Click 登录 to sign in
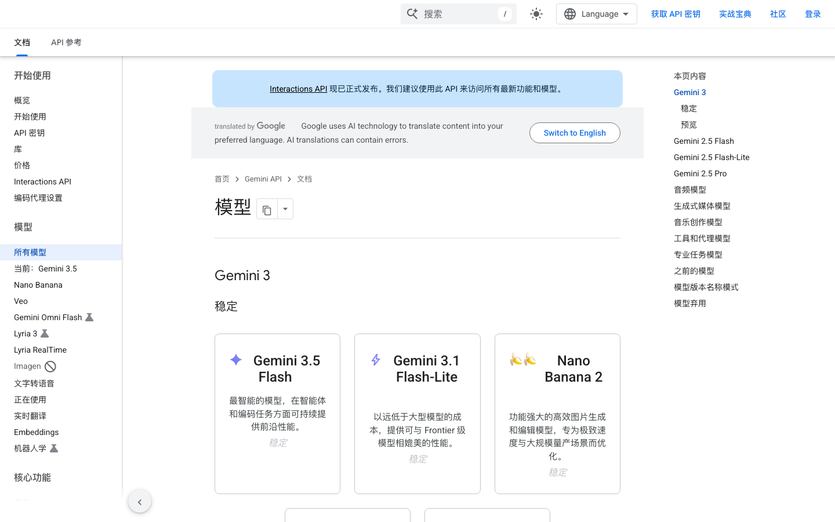The height and width of the screenshot is (522, 835). pos(813,14)
